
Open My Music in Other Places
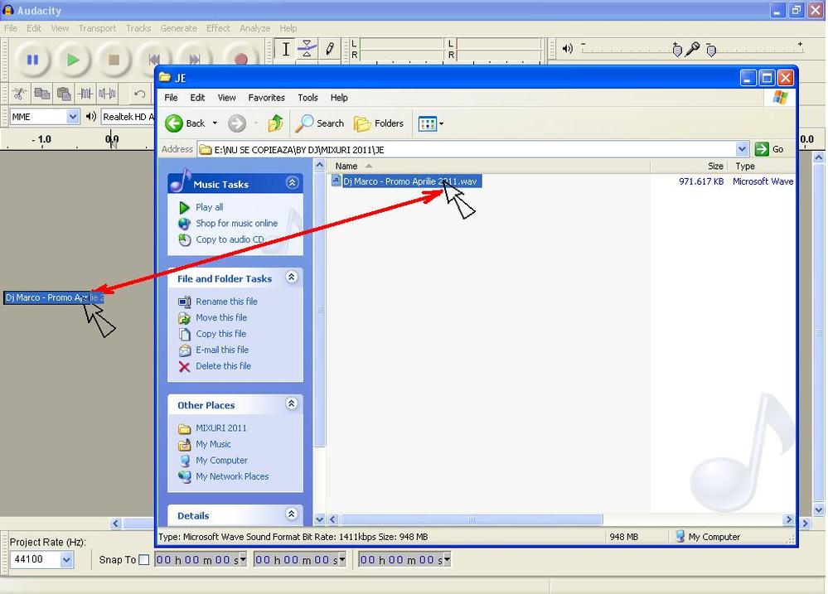coord(213,445)
